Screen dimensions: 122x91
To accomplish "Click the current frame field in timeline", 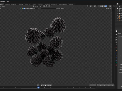I will coord(93,85).
